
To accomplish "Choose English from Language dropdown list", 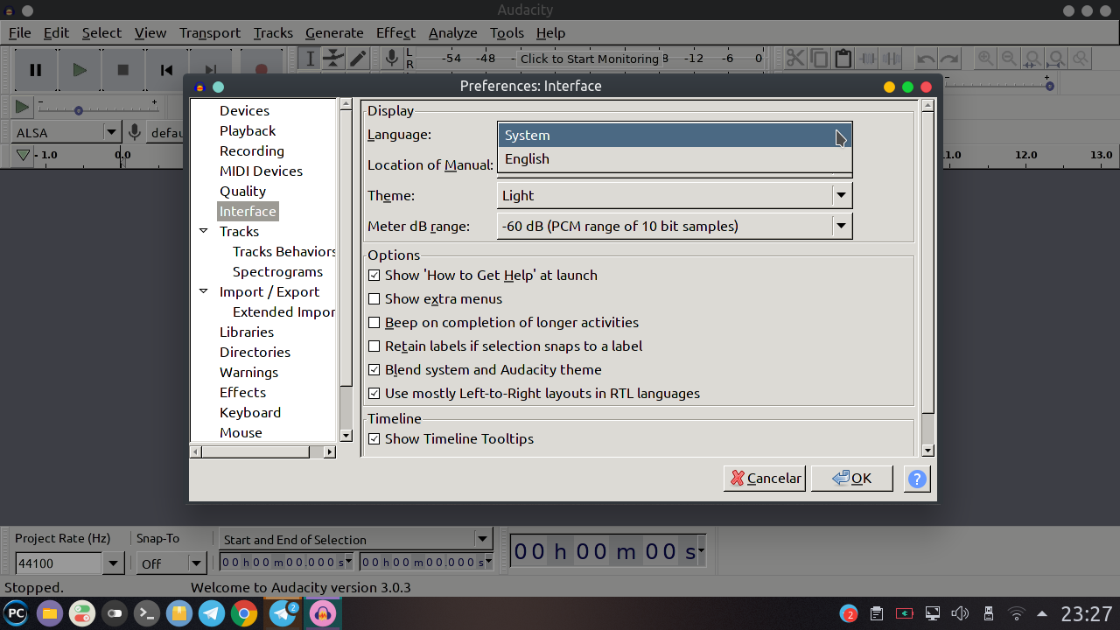I will coord(675,159).
